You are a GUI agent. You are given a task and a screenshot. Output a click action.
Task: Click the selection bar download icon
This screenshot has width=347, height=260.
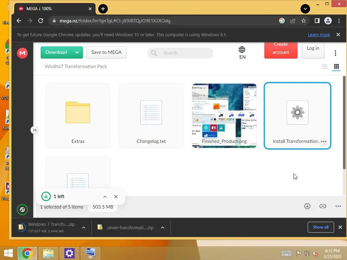click(x=307, y=206)
